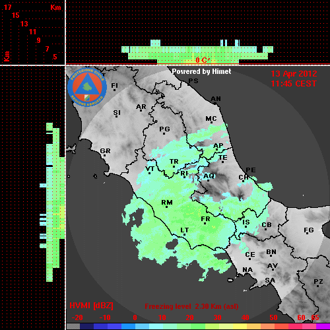Click the -10 value on the dBZ scale

(x=105, y=317)
